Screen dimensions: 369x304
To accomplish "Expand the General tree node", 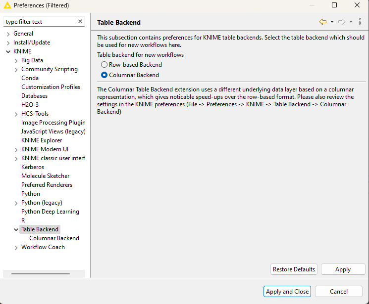I will point(8,34).
